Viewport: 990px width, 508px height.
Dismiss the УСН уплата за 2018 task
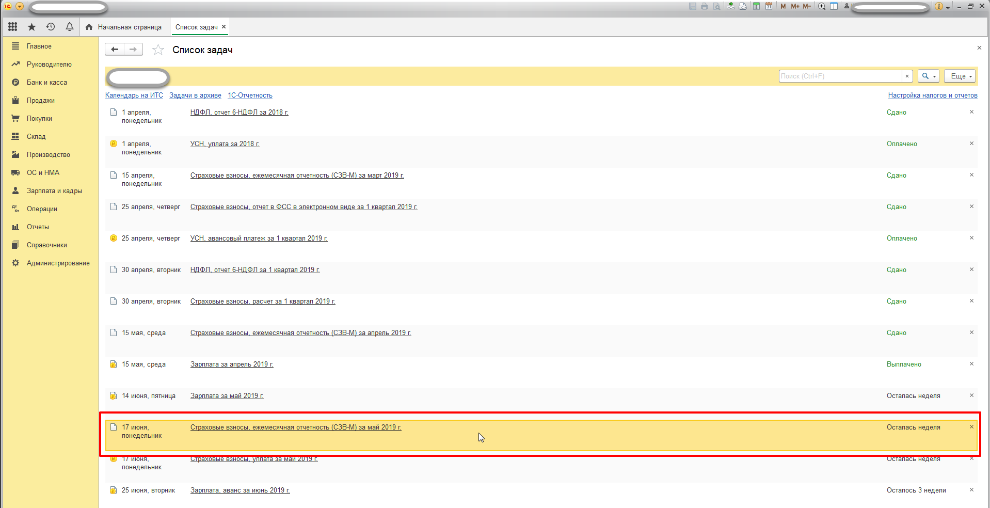pyautogui.click(x=971, y=144)
